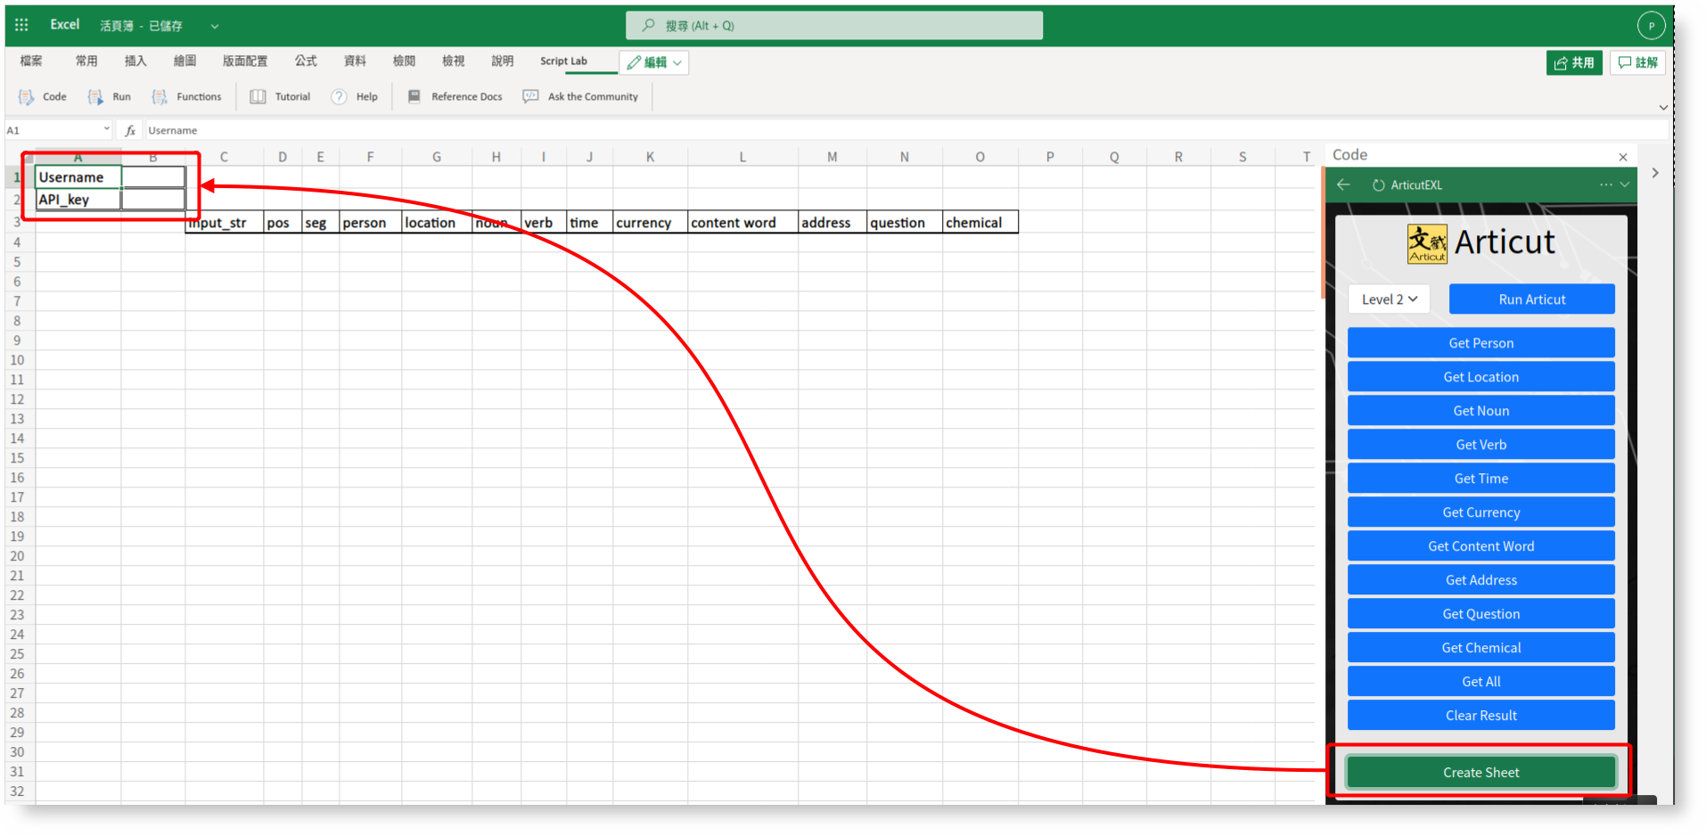Open the Level 2 dropdown
This screenshot has width=1706, height=836.
(1389, 299)
